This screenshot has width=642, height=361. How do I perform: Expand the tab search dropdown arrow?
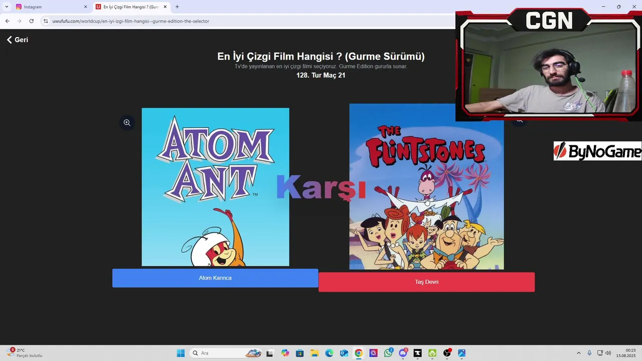(x=7, y=7)
